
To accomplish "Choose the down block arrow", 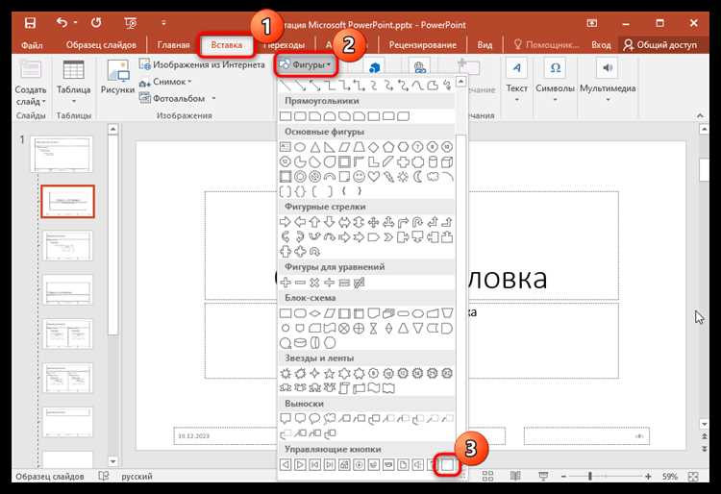I will click(x=329, y=222).
